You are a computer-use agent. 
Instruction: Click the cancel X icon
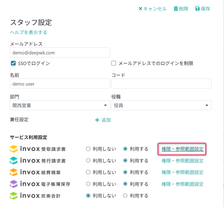140,9
